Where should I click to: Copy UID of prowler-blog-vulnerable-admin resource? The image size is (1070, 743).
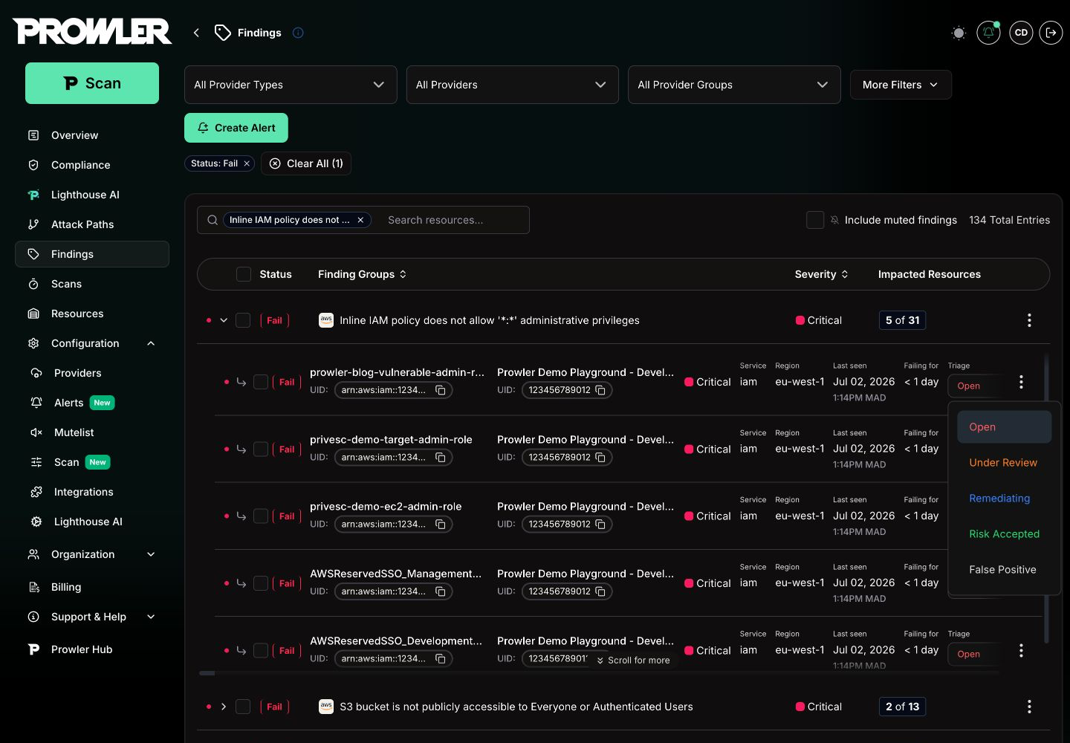click(441, 390)
